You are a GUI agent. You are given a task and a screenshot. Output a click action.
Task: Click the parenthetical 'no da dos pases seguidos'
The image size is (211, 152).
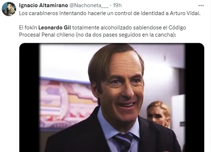(x=107, y=35)
